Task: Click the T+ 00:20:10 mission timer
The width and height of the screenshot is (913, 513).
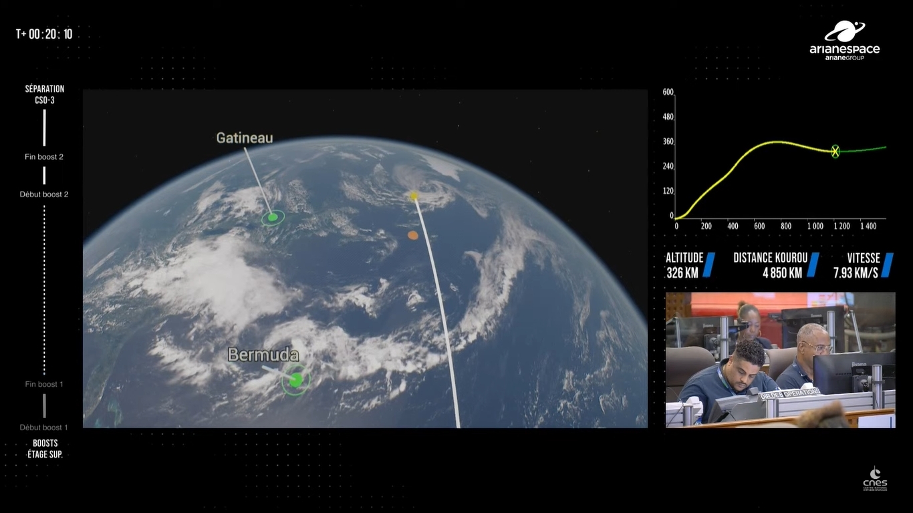Action: click(44, 34)
